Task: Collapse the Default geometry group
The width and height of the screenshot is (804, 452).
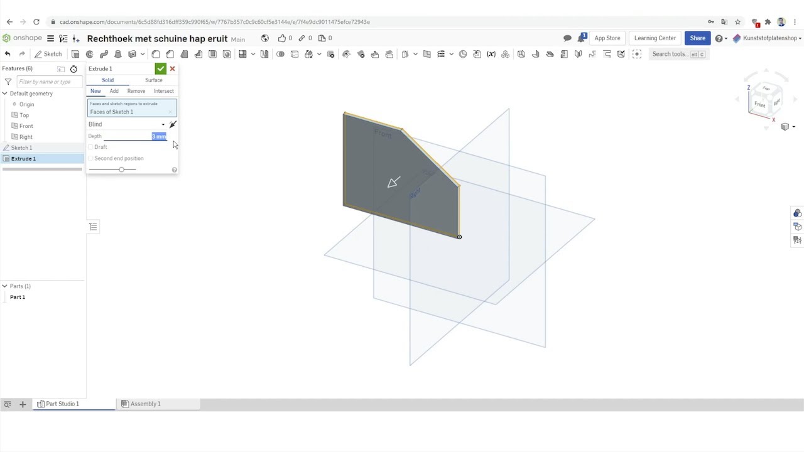Action: click(4, 94)
